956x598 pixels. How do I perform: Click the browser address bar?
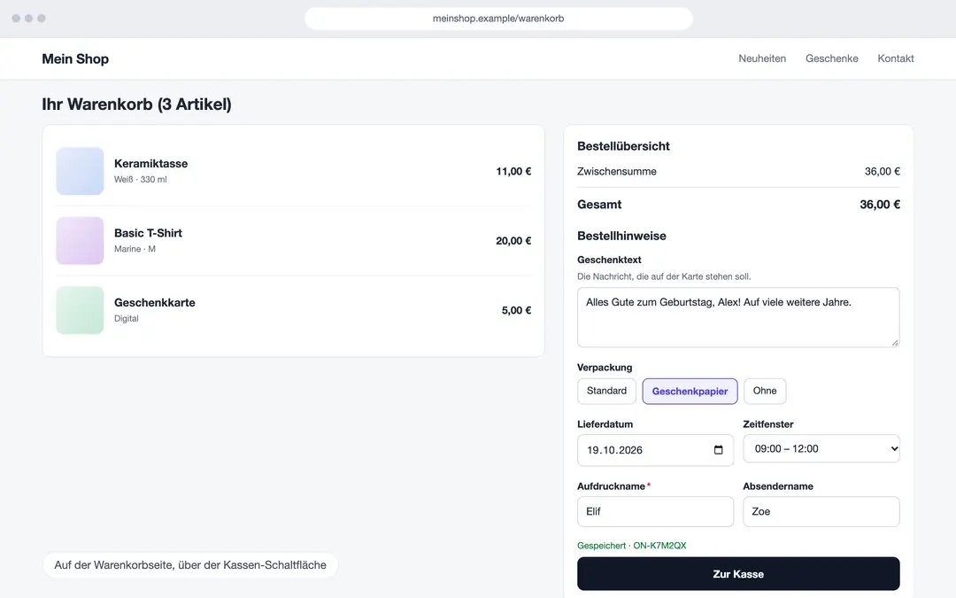[498, 19]
